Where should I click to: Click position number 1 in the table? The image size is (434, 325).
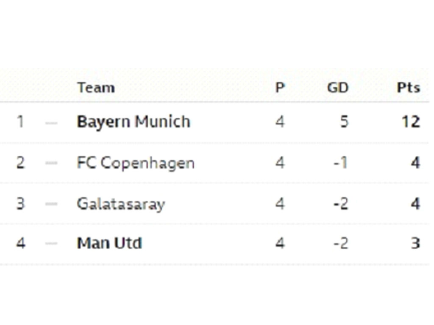tap(20, 122)
